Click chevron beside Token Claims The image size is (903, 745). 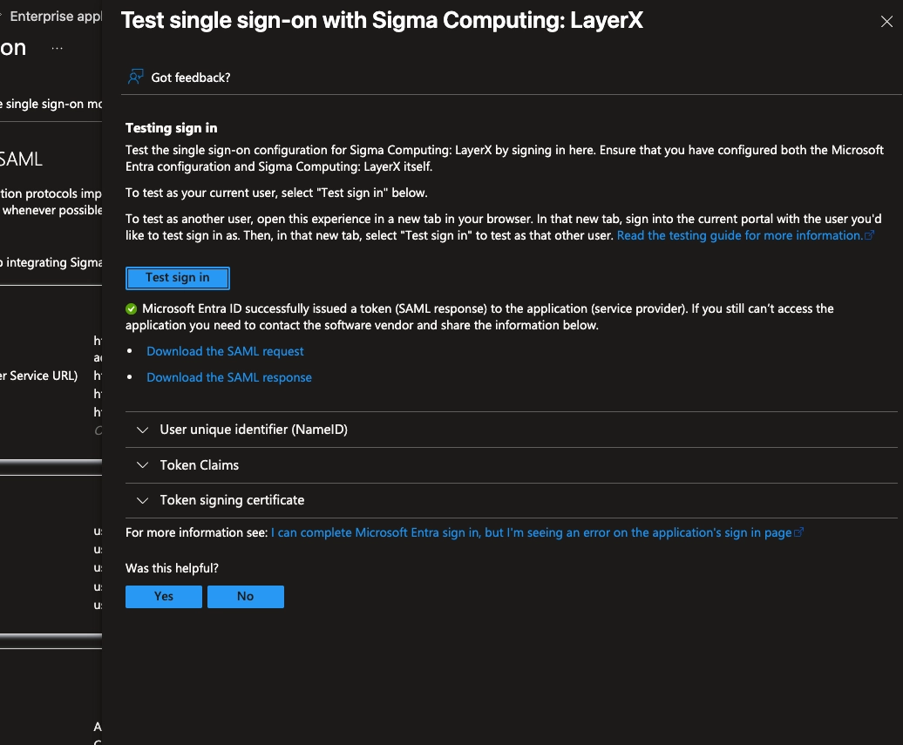click(x=142, y=465)
